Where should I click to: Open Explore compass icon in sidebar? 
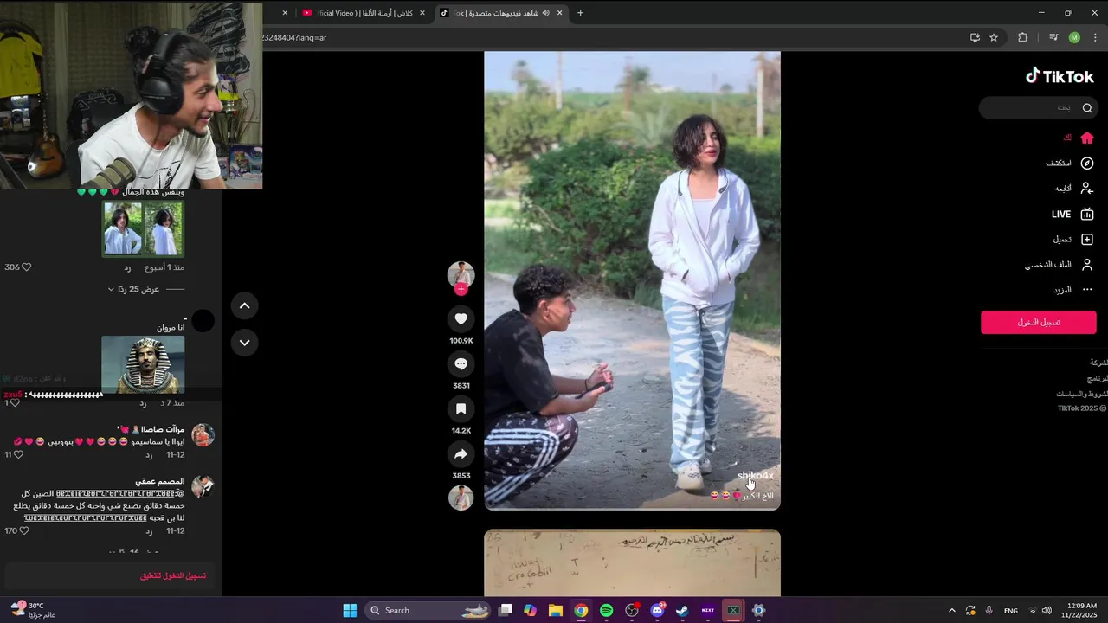(x=1087, y=163)
